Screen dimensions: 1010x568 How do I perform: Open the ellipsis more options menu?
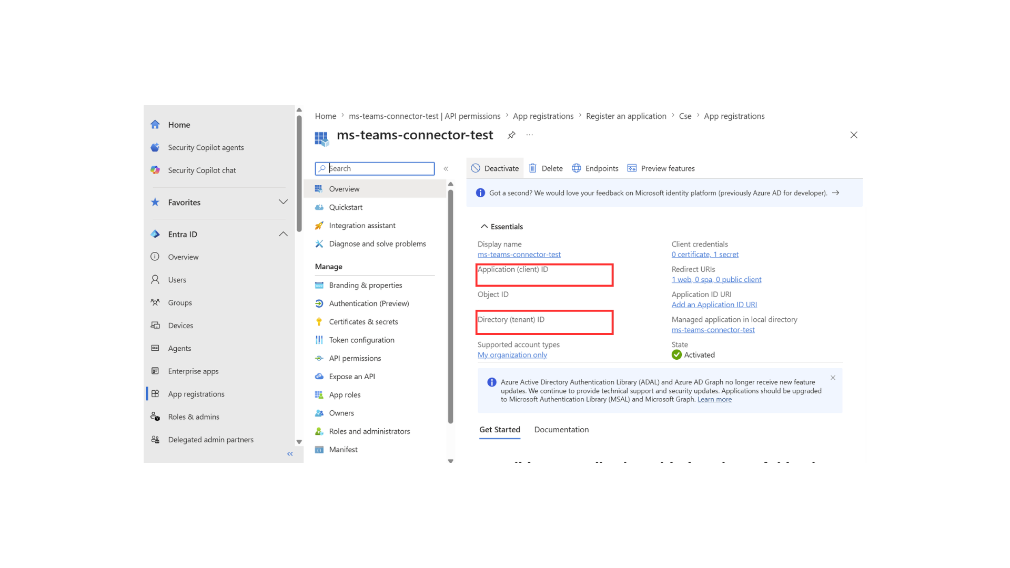tap(530, 135)
